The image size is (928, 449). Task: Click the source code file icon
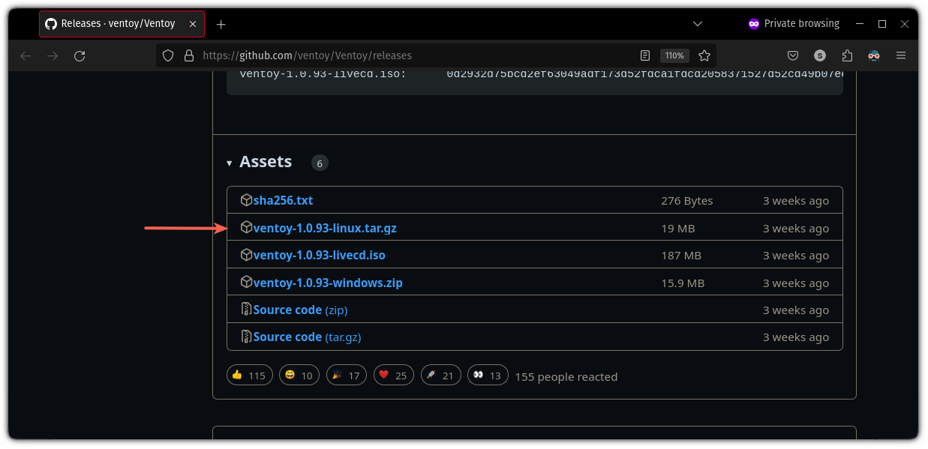[x=245, y=309]
